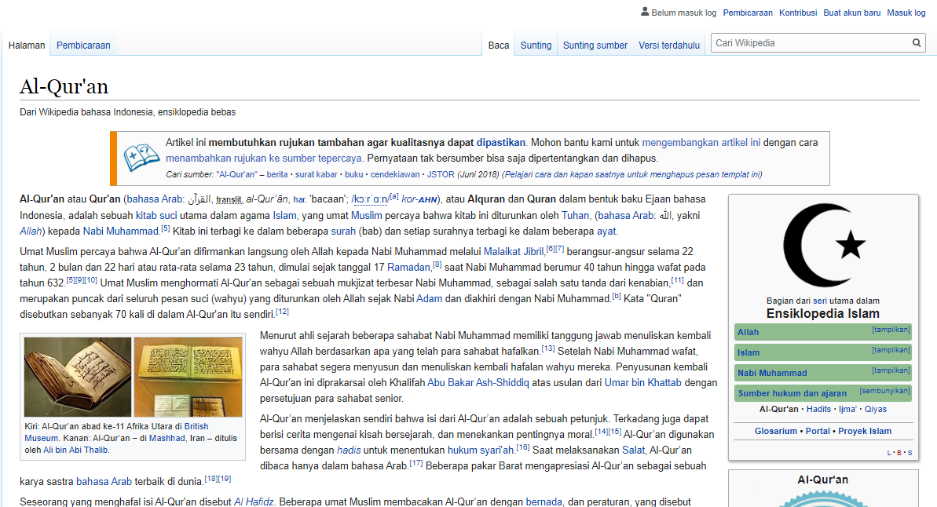
Task: Open the Sunting tab
Action: [x=536, y=46]
